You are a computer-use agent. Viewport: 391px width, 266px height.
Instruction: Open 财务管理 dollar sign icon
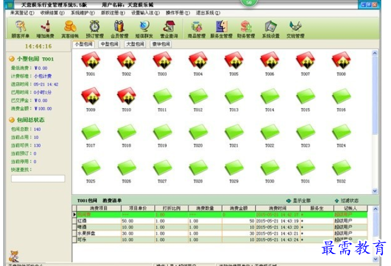246,29
